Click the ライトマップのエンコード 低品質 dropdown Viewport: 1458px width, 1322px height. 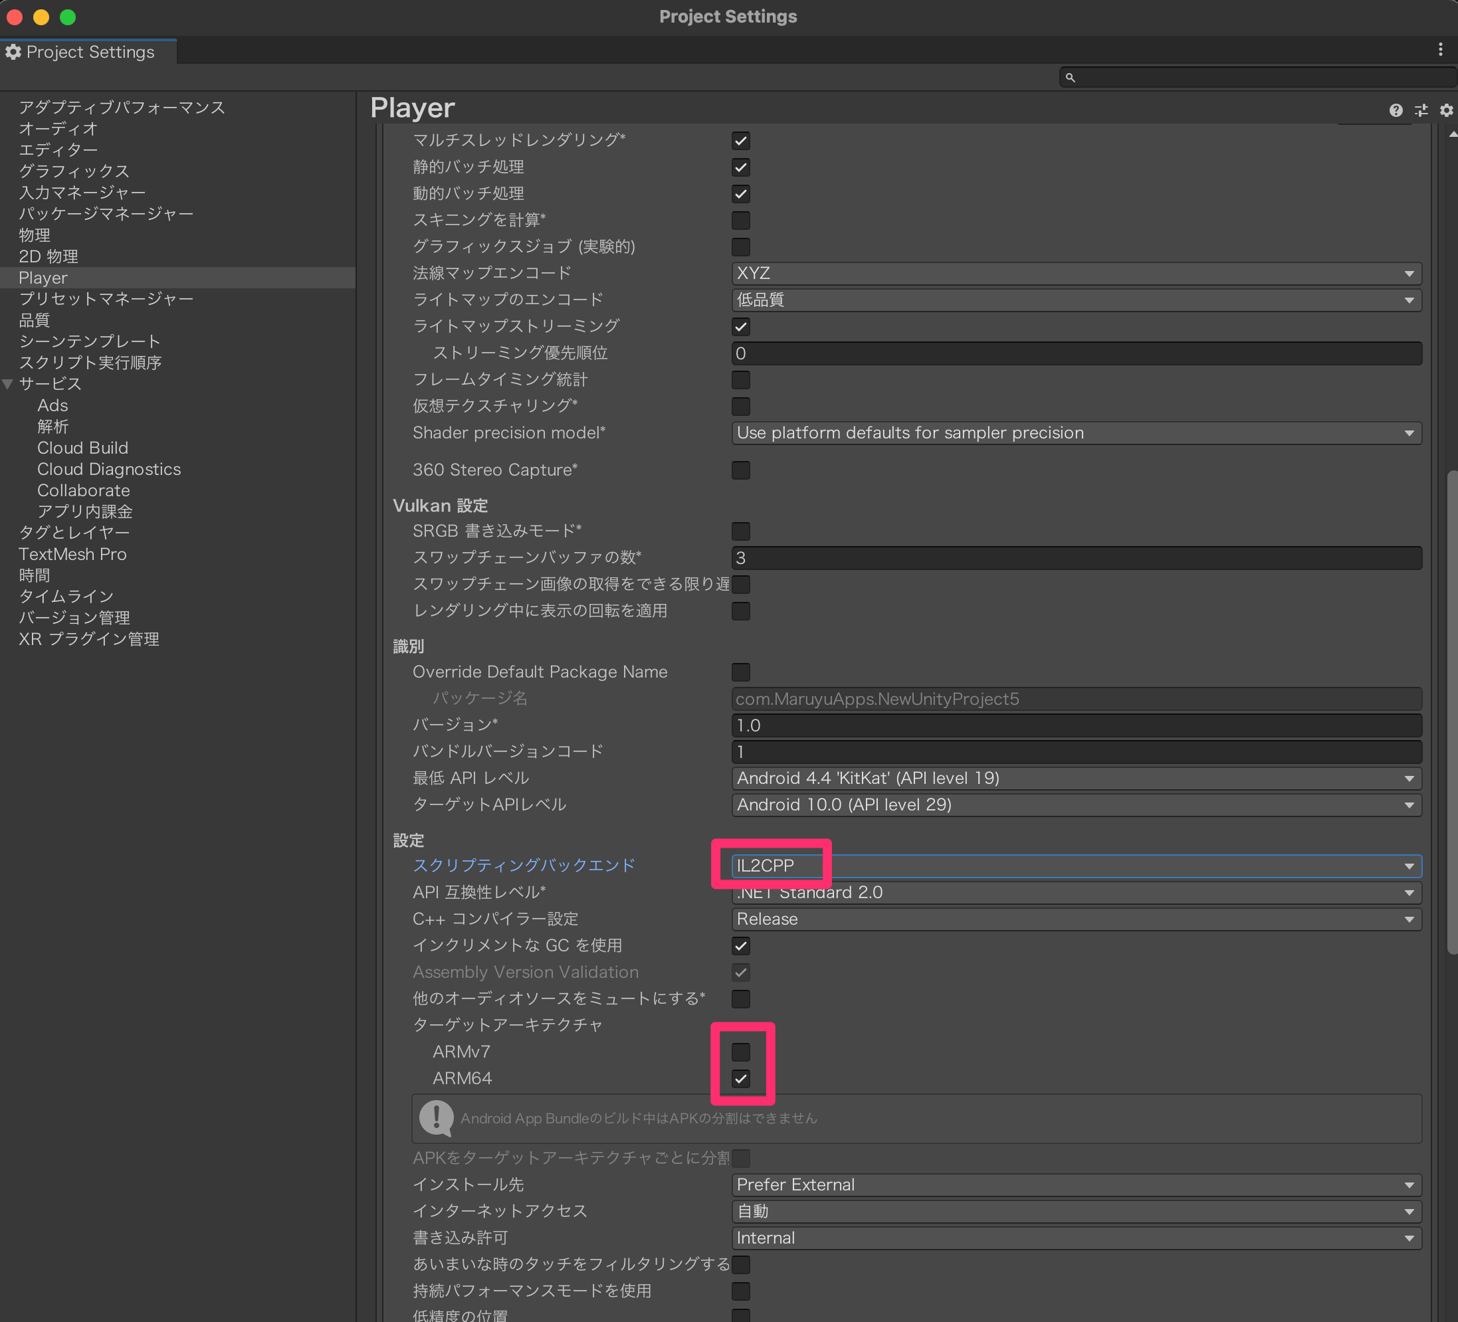click(1073, 300)
